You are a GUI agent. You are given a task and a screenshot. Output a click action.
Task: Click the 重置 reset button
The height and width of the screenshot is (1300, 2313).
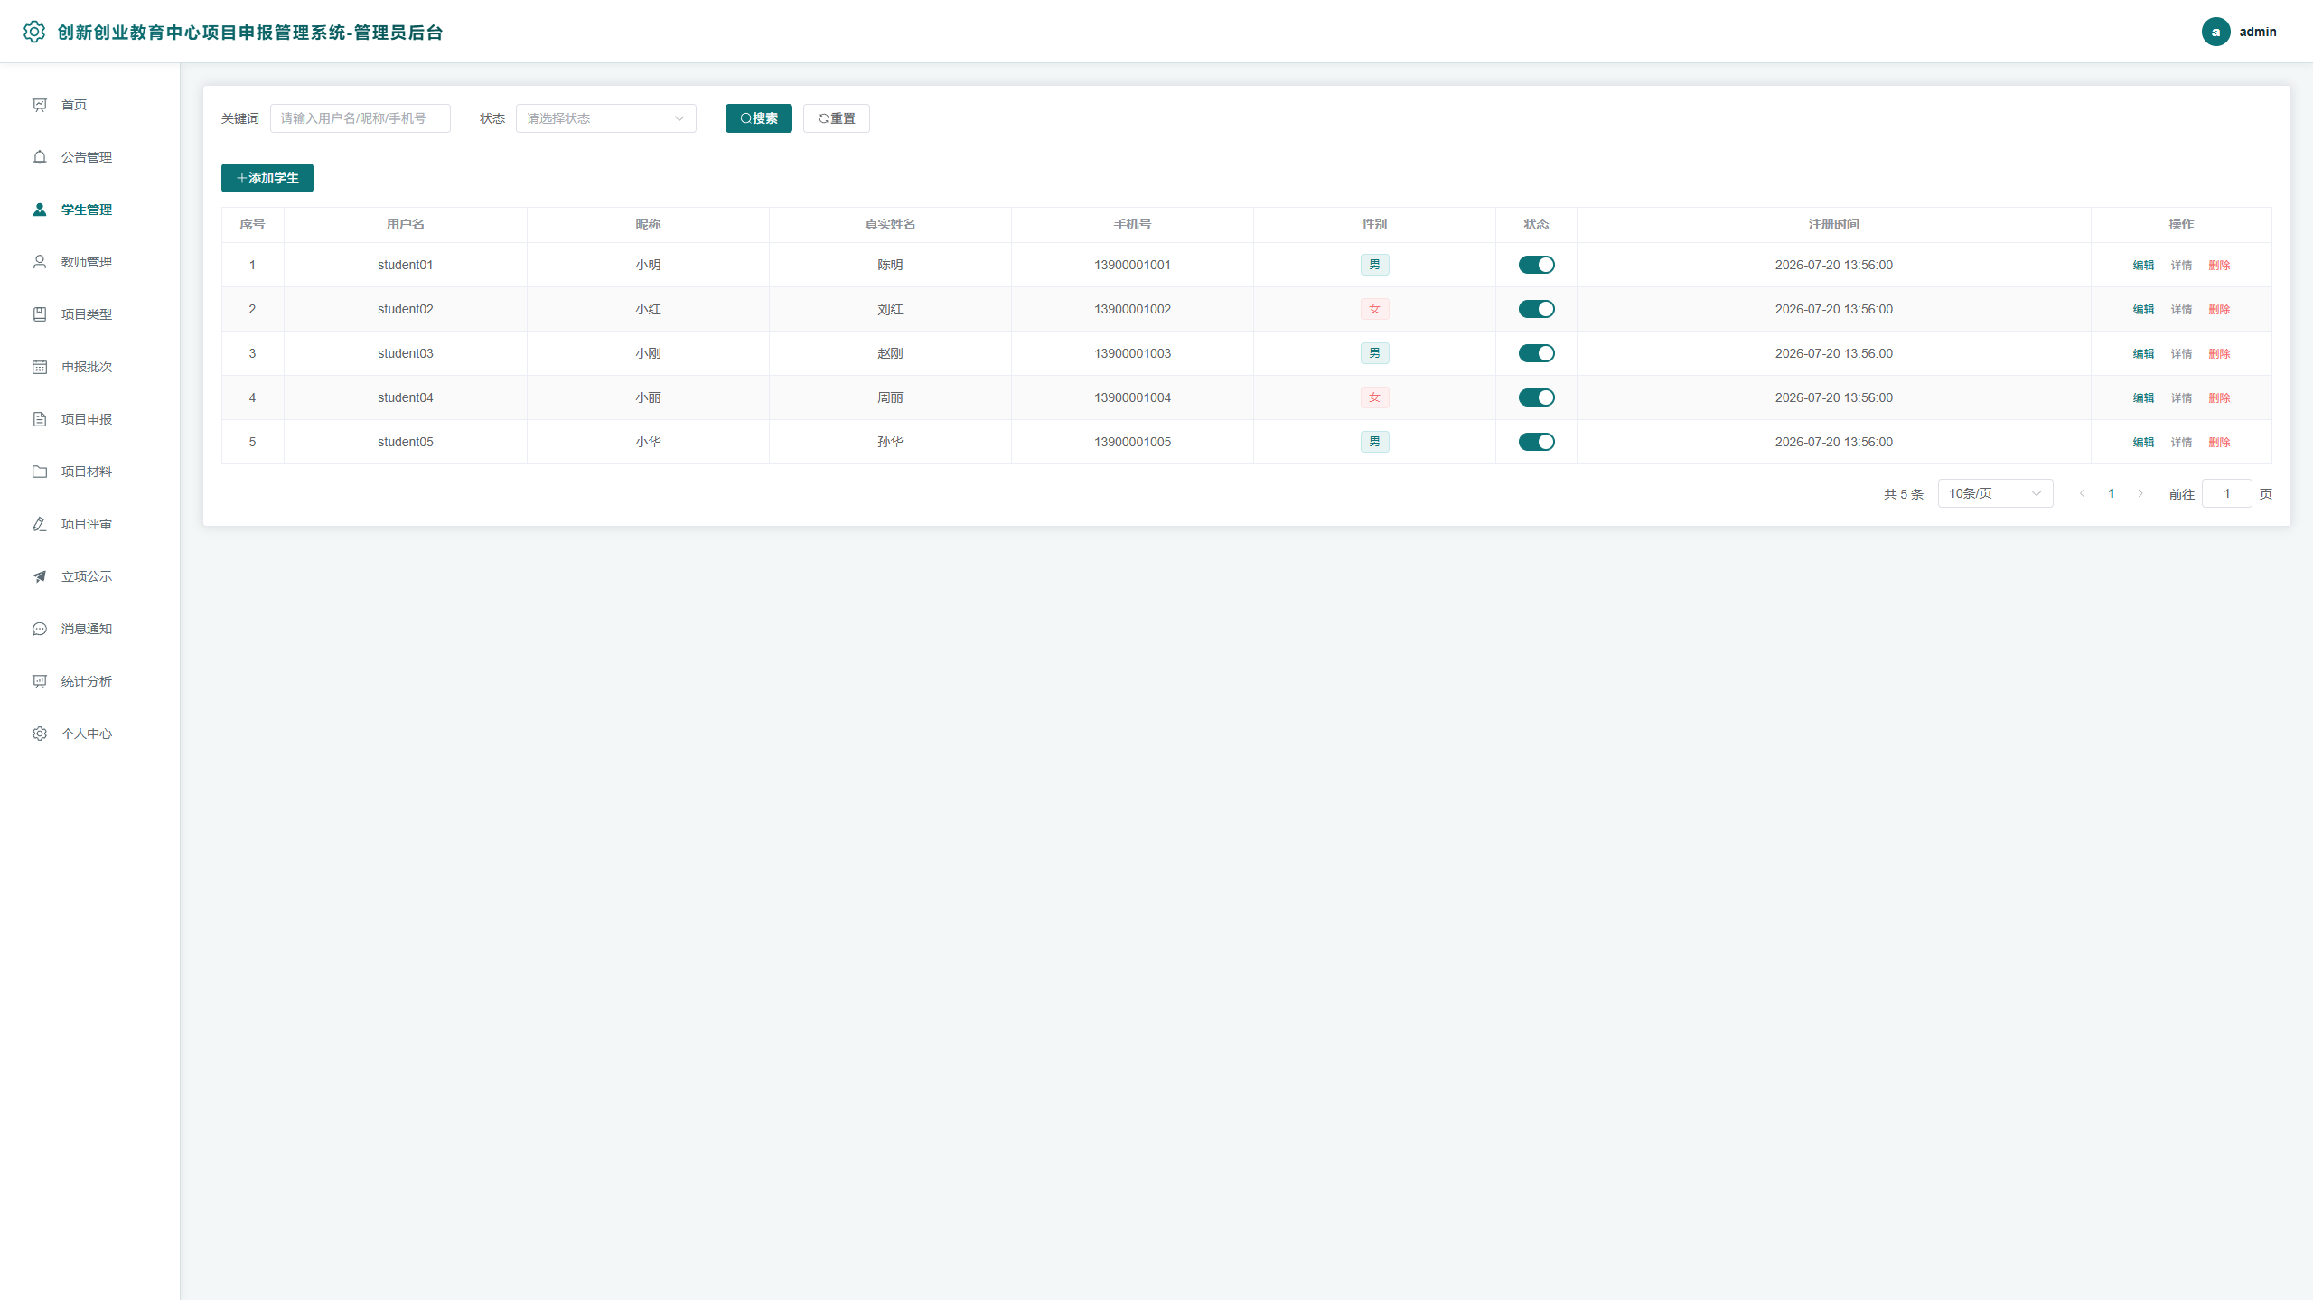837,118
